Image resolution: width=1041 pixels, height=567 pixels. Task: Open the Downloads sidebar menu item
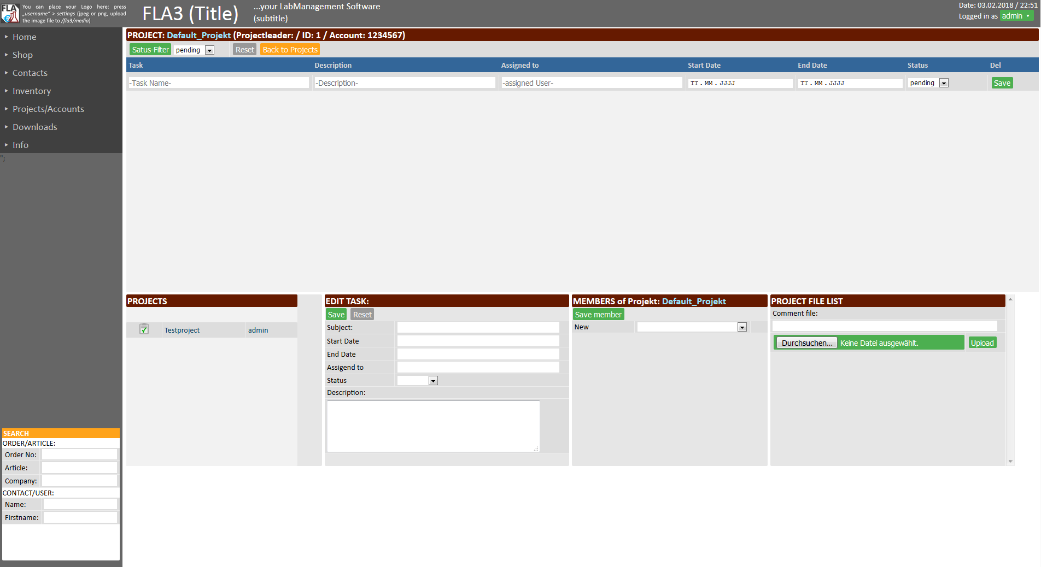point(35,127)
